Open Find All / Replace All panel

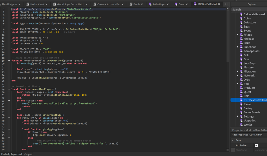pyautogui.click(x=11, y=154)
